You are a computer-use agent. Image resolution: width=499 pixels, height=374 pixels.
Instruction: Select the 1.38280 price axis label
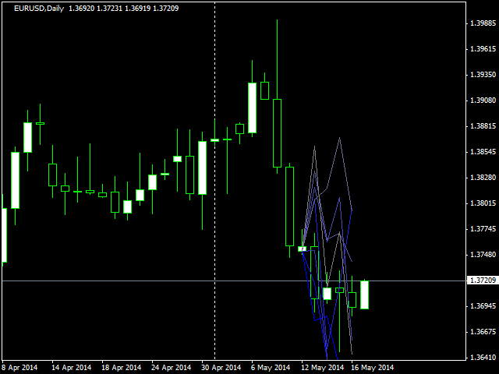[x=483, y=178]
